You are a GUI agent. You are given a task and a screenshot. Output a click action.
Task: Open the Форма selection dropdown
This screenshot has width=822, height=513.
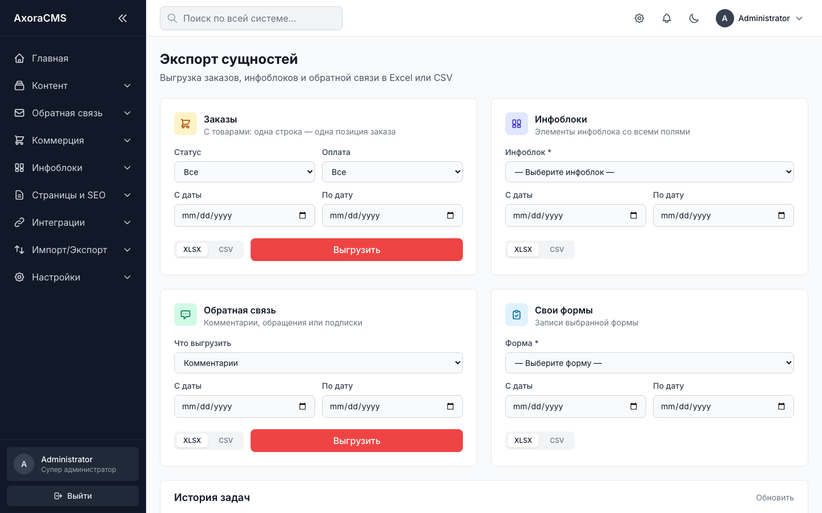[x=650, y=363]
